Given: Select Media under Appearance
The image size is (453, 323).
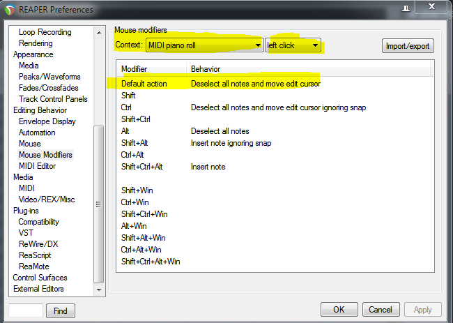Looking at the screenshot, I should [x=29, y=66].
